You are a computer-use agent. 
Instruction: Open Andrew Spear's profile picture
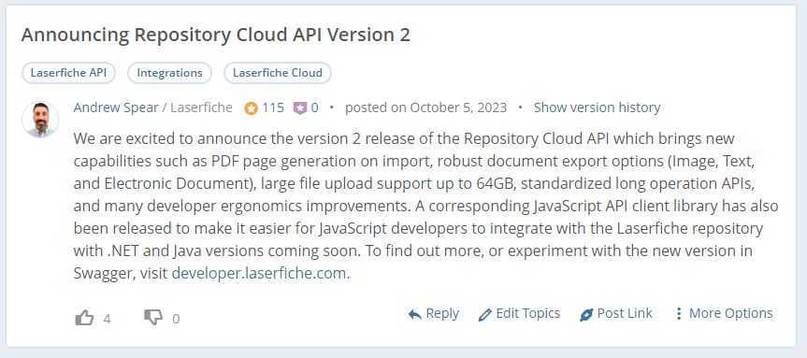pyautogui.click(x=40, y=120)
